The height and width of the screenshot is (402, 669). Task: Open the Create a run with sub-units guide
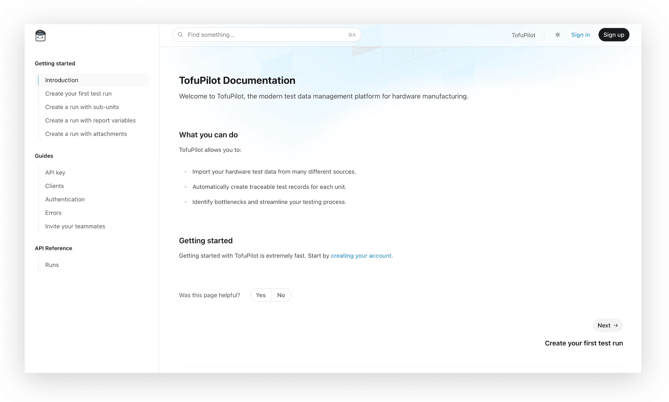[82, 107]
